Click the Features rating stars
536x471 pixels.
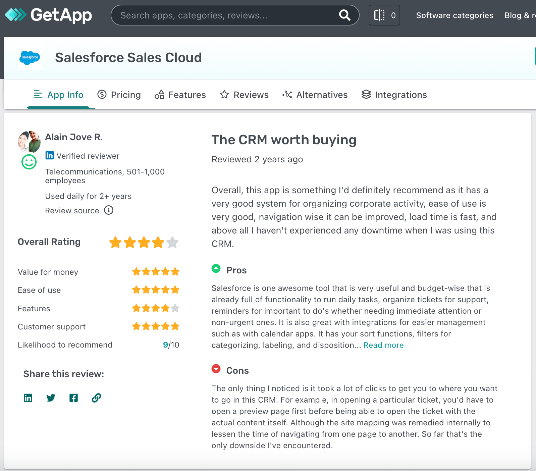coord(156,308)
